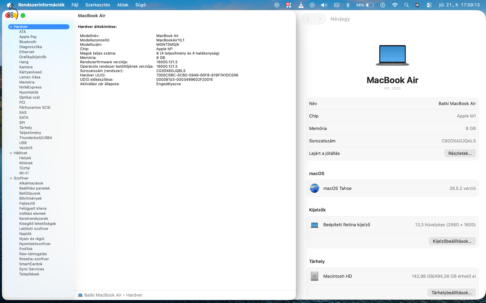Click the green zoom window button
The width and height of the screenshot is (486, 303).
coord(23,16)
